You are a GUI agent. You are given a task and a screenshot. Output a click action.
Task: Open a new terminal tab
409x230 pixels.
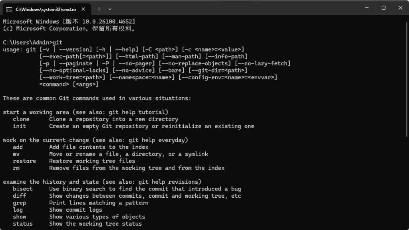pyautogui.click(x=99, y=9)
